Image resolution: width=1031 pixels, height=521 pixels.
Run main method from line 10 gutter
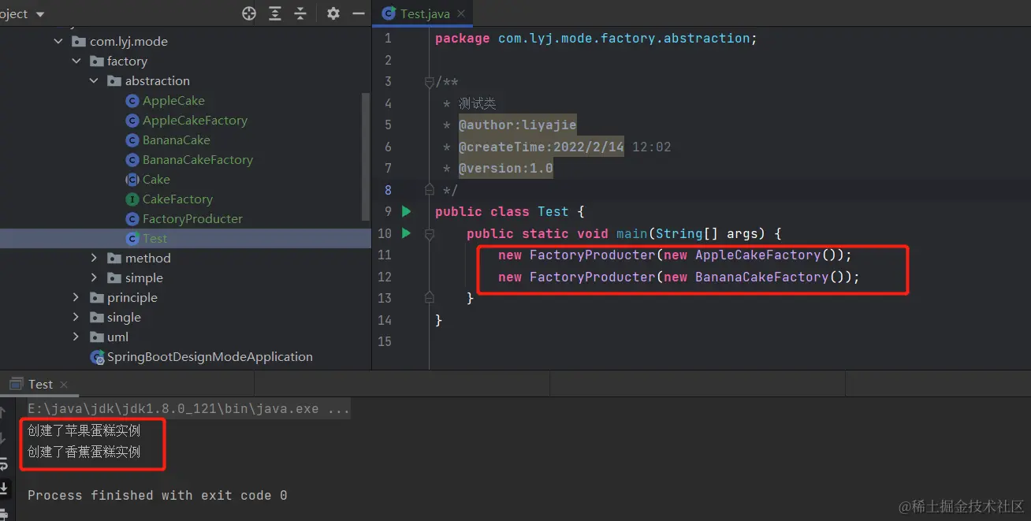click(x=406, y=233)
